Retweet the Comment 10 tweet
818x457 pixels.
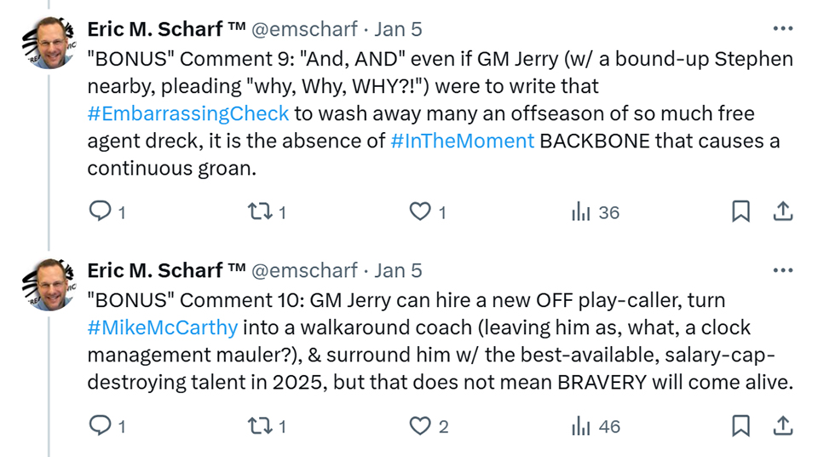tap(267, 425)
